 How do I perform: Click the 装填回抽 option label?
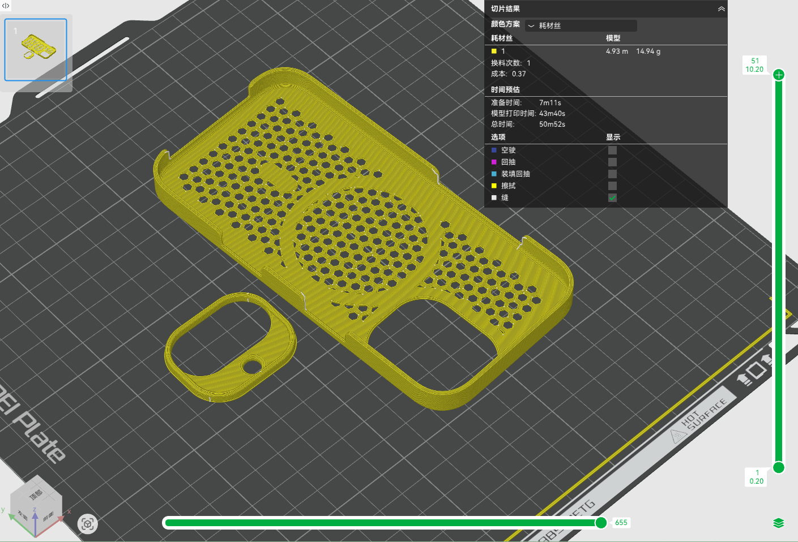(x=515, y=174)
